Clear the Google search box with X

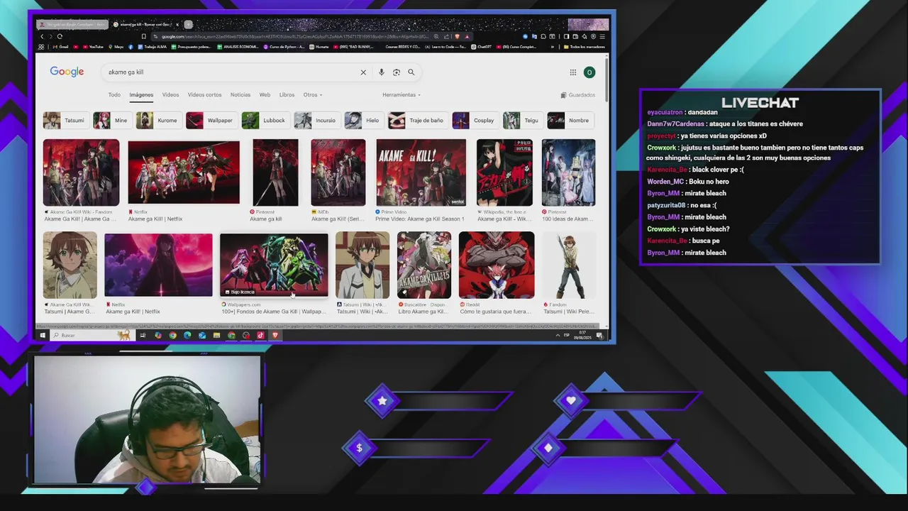click(x=363, y=72)
